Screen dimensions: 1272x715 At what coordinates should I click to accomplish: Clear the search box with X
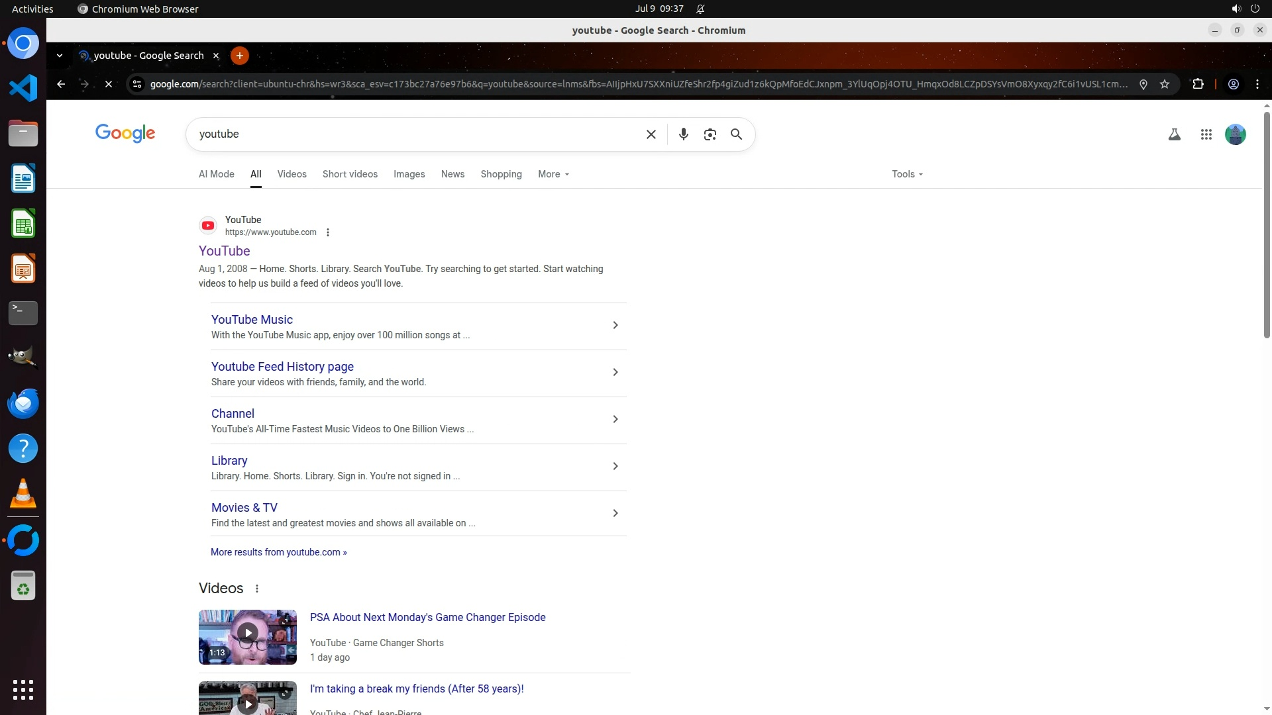651,134
